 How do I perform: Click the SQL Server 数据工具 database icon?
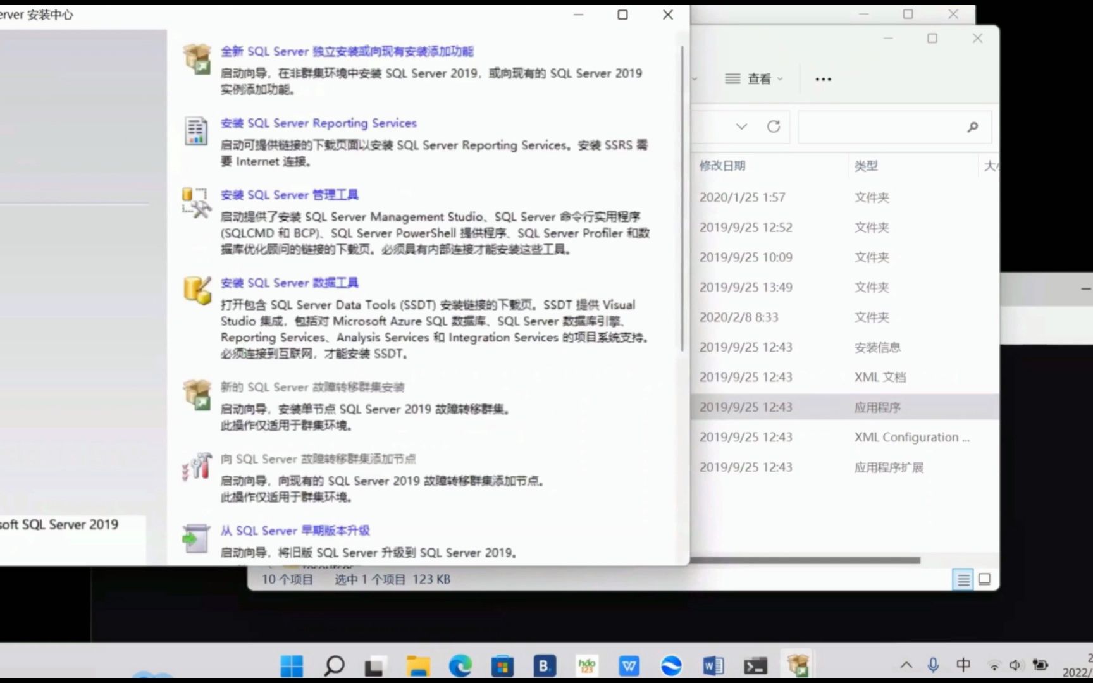coord(196,291)
